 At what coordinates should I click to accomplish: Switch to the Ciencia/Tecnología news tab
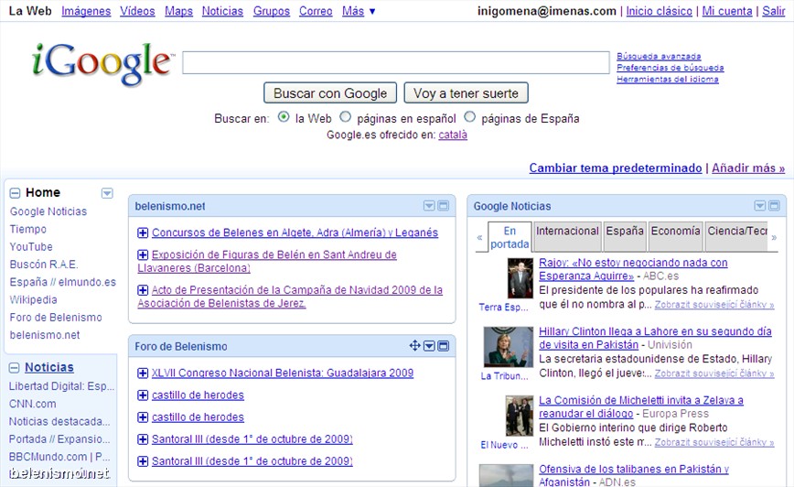[736, 236]
